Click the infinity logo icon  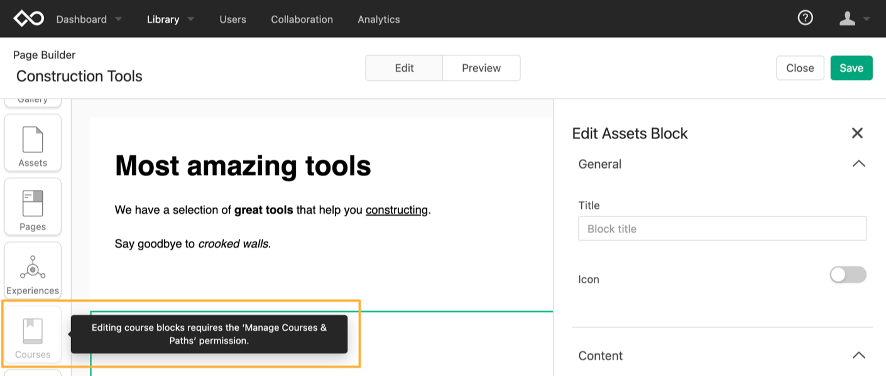(x=29, y=18)
